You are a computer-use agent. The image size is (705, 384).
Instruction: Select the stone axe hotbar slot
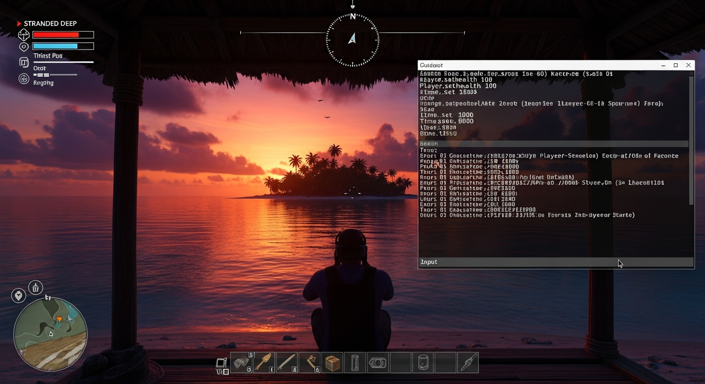(310, 361)
